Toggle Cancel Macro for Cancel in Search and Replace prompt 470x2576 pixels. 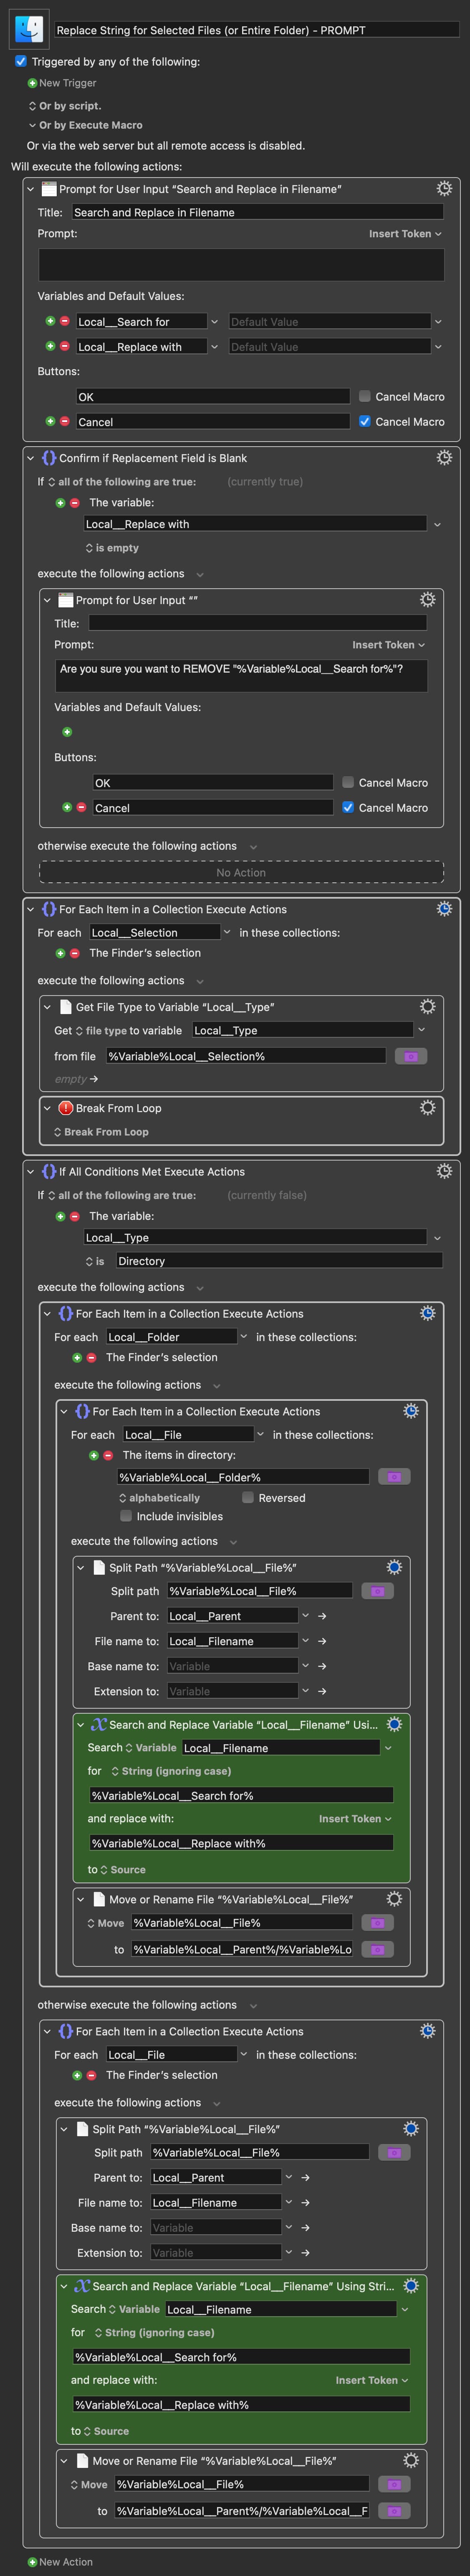click(x=365, y=421)
